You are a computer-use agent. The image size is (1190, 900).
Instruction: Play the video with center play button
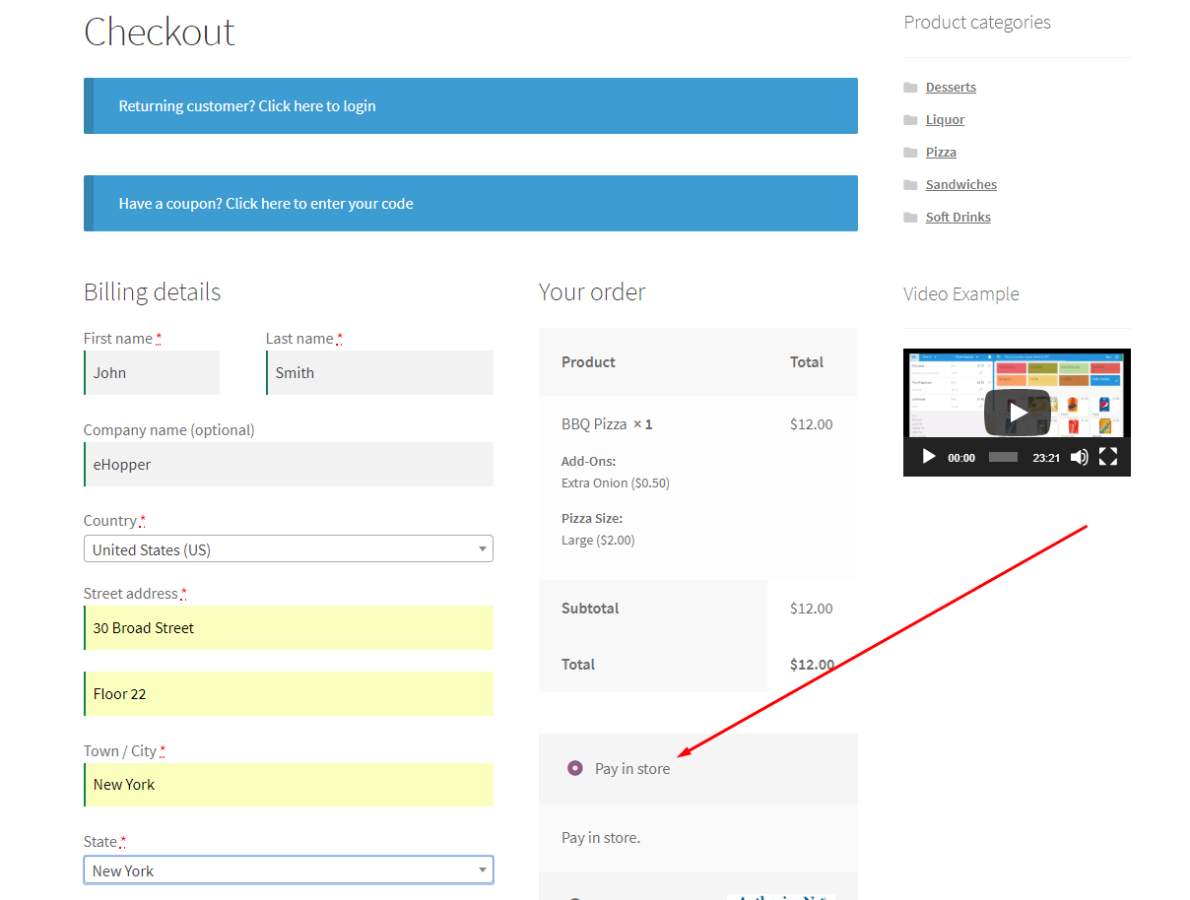[1017, 413]
